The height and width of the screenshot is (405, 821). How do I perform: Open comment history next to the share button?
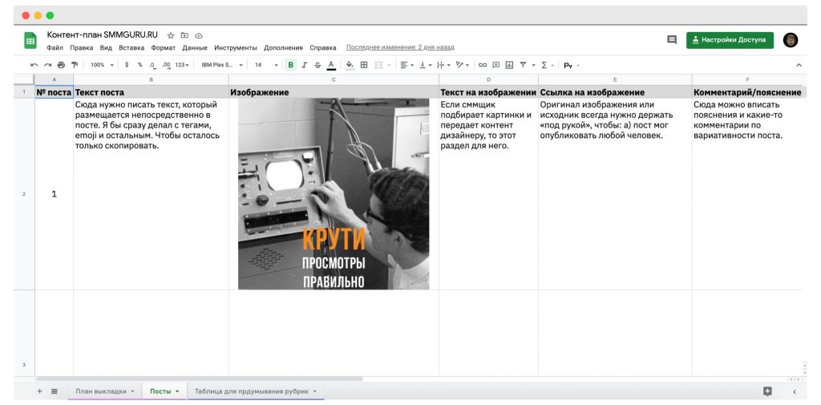click(671, 40)
